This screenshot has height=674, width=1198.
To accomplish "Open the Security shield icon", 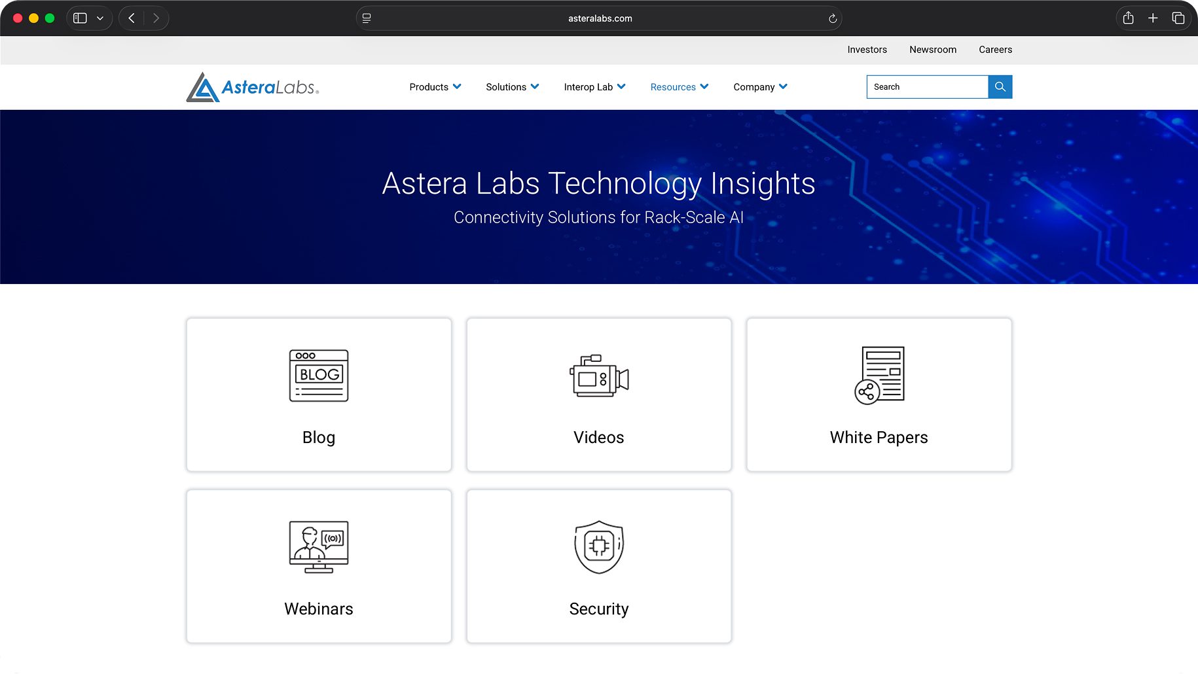I will tap(599, 547).
